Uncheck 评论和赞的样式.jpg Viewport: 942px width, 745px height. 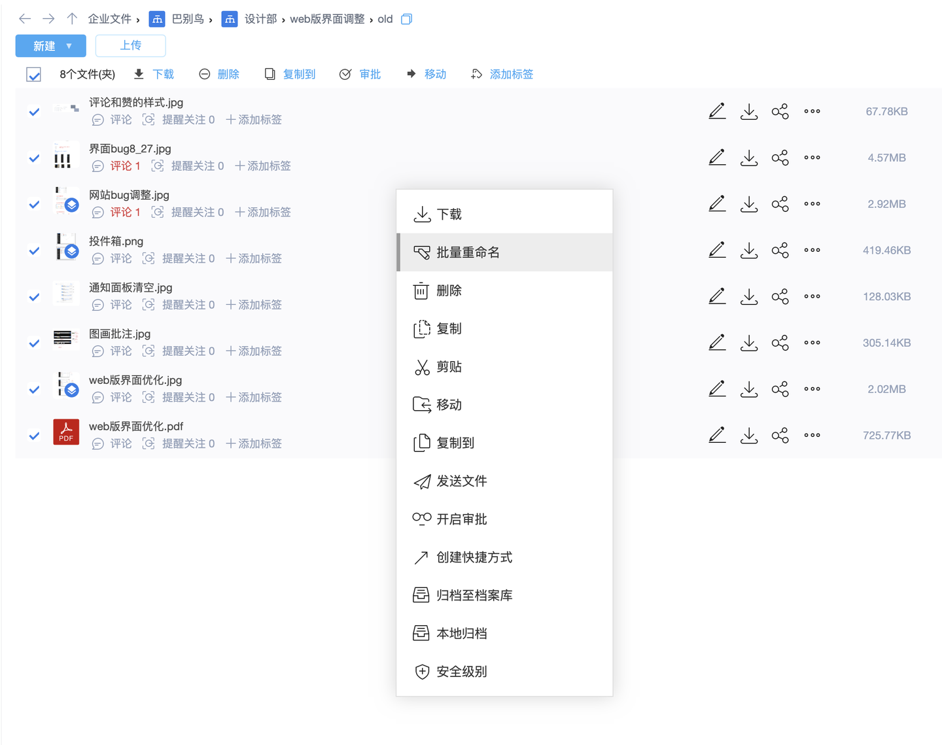(x=34, y=112)
